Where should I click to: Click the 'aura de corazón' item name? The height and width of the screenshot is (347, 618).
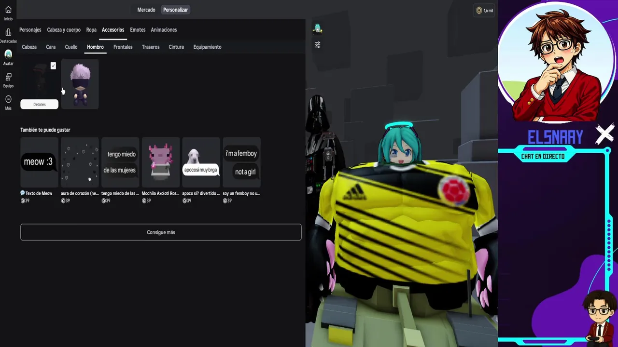[80, 193]
